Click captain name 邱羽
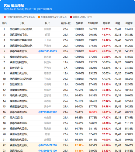135x152 pixels. click(x=47, y=35)
